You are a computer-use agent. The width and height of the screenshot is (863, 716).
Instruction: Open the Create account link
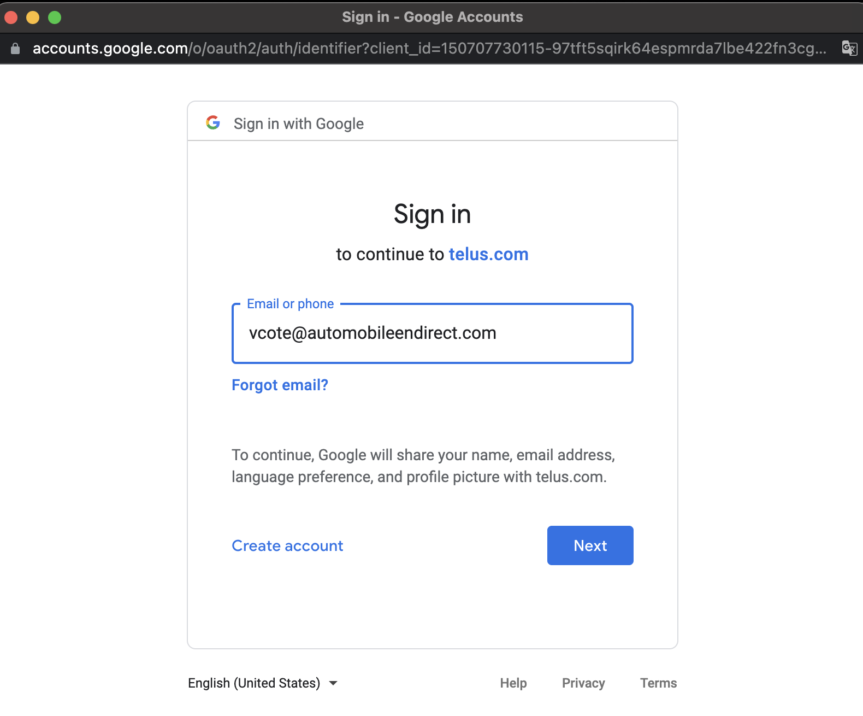point(287,545)
